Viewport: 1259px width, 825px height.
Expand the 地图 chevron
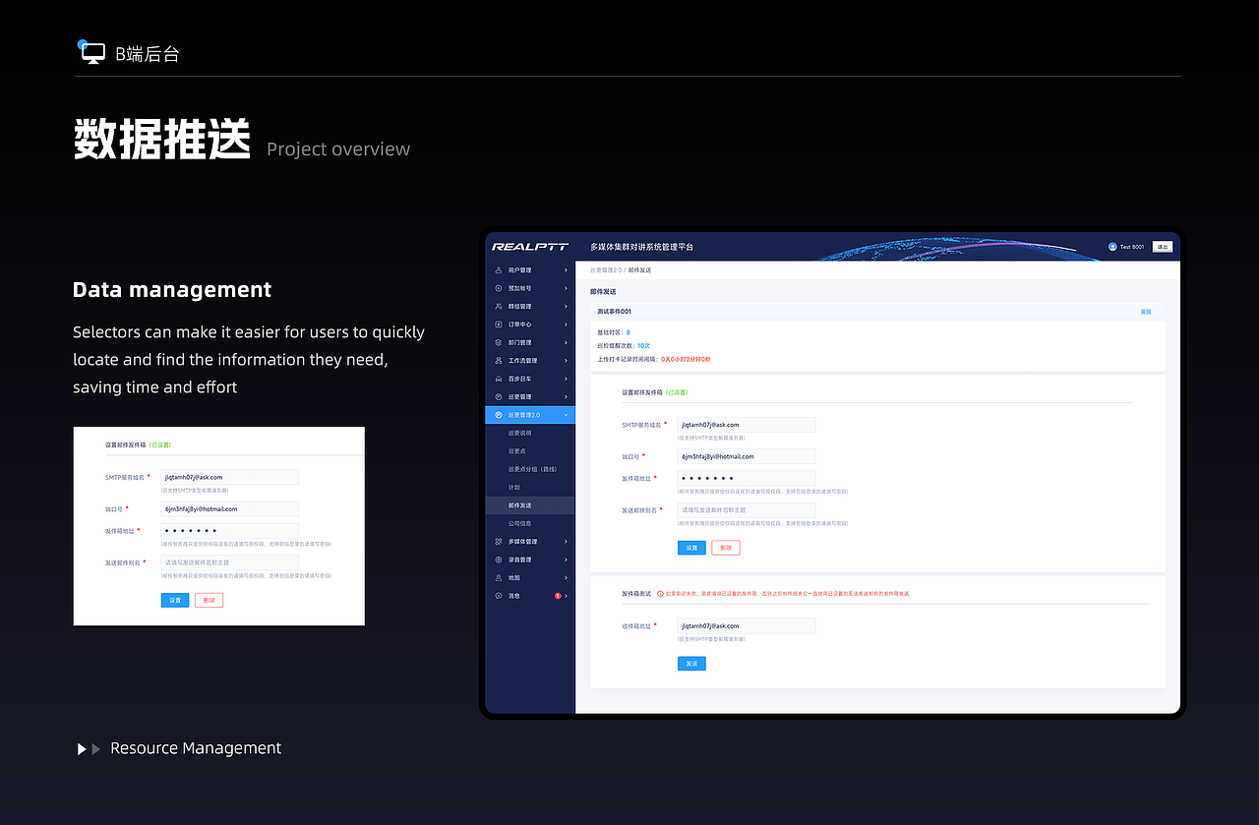coord(566,577)
